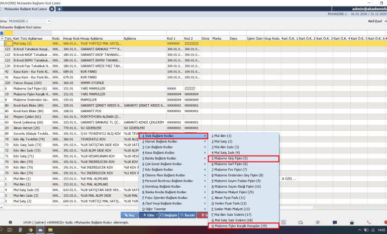
Task: Select Mal Alım İade (3) submenu entry
Action: pyautogui.click(x=244, y=147)
